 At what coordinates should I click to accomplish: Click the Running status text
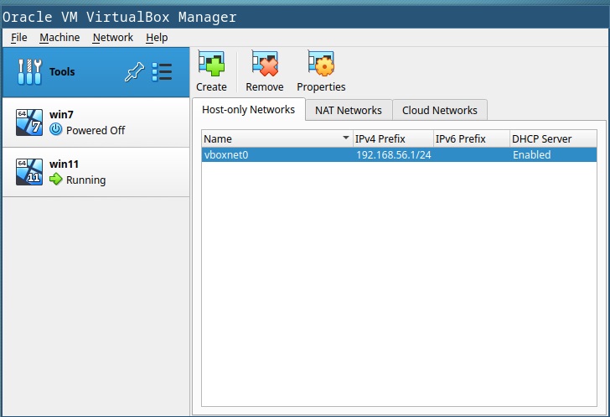click(86, 180)
